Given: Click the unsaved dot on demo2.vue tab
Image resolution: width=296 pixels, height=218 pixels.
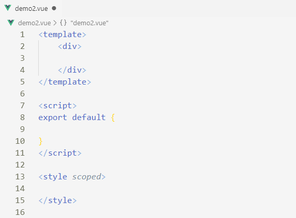Looking at the screenshot, I should click(x=54, y=8).
